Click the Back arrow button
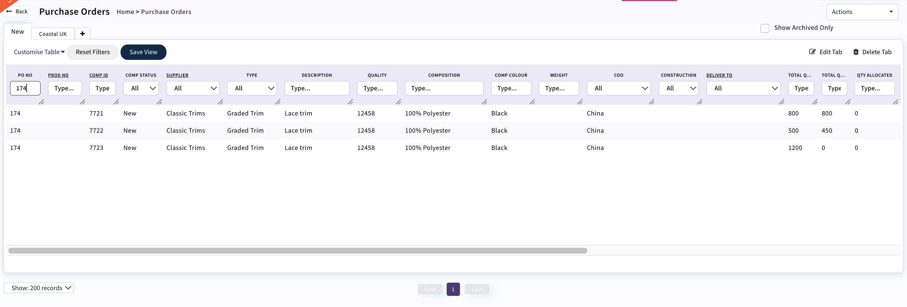 point(17,11)
